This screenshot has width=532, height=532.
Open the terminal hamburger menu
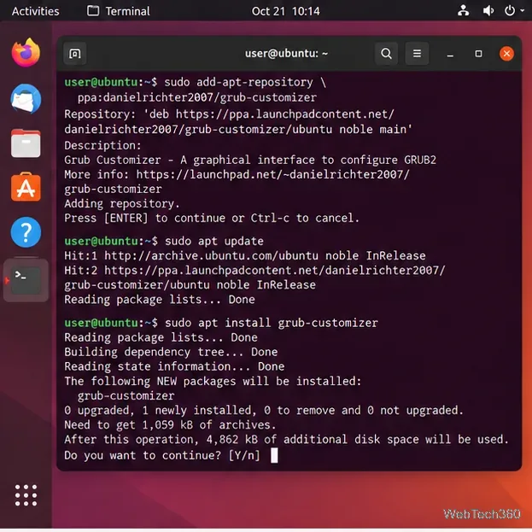coord(417,53)
